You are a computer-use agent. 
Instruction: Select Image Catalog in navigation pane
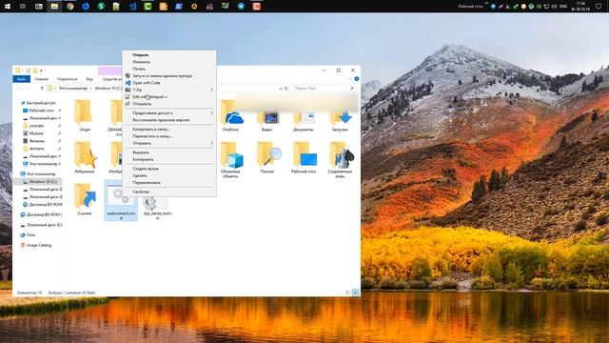point(39,246)
